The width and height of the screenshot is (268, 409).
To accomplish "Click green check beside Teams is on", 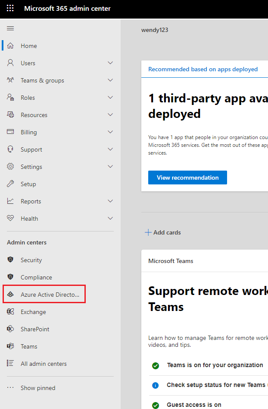I will (156, 366).
